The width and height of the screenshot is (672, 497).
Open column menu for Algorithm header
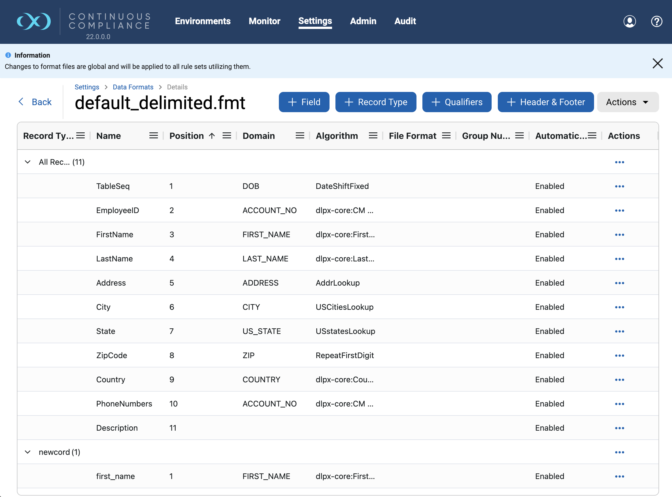(373, 136)
